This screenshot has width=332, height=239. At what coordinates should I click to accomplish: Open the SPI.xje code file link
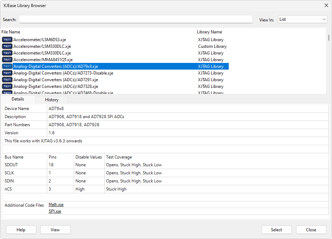pyautogui.click(x=55, y=211)
